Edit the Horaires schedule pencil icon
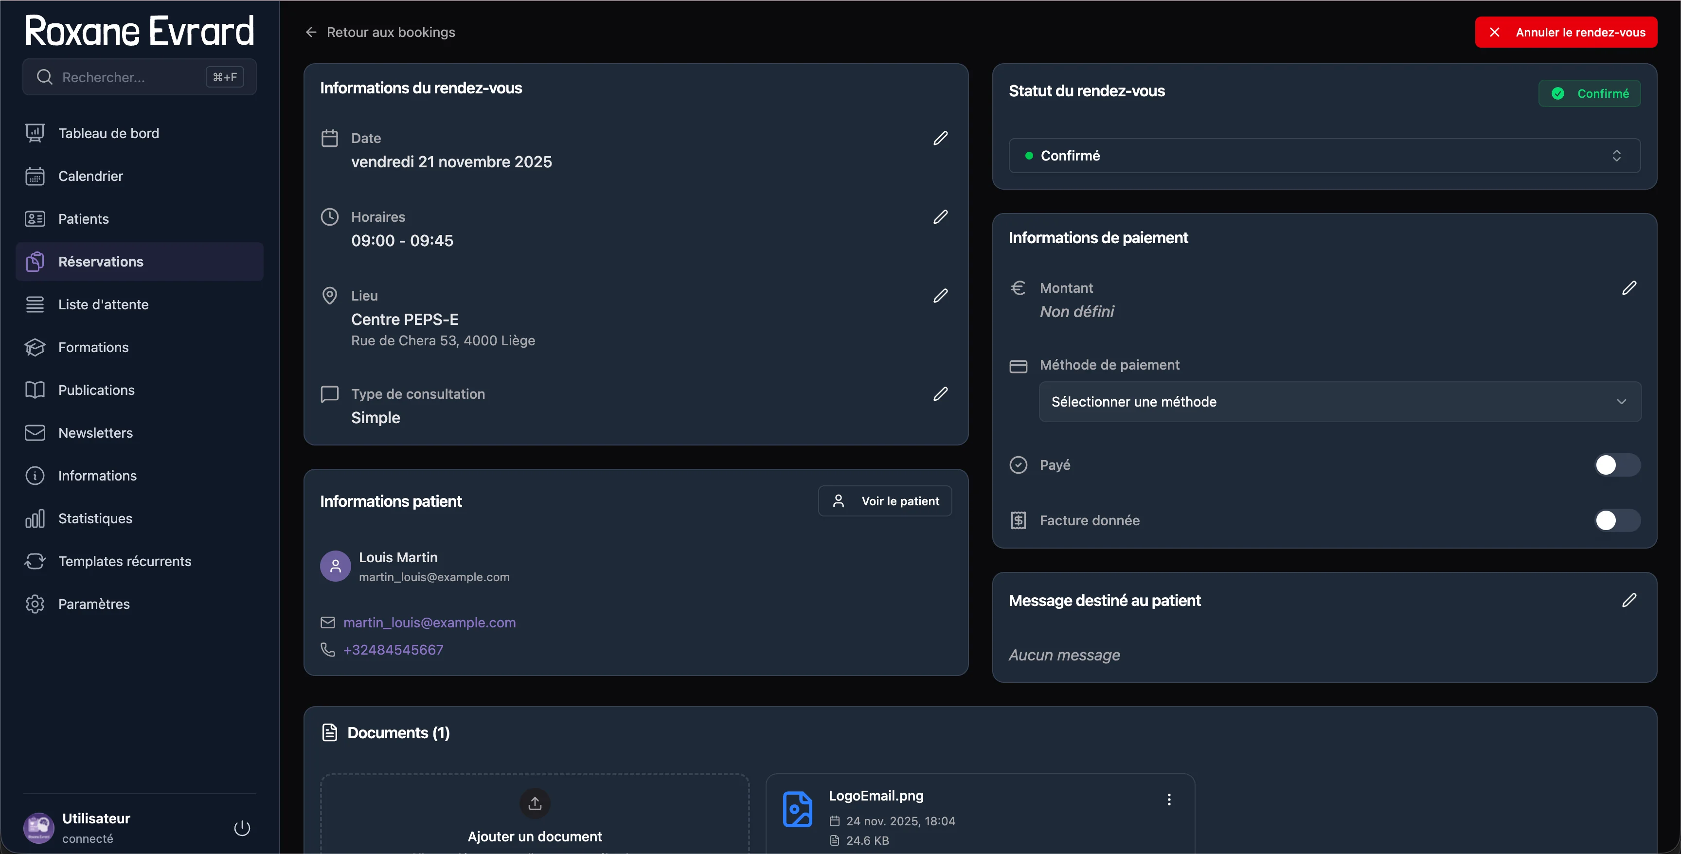 [940, 216]
